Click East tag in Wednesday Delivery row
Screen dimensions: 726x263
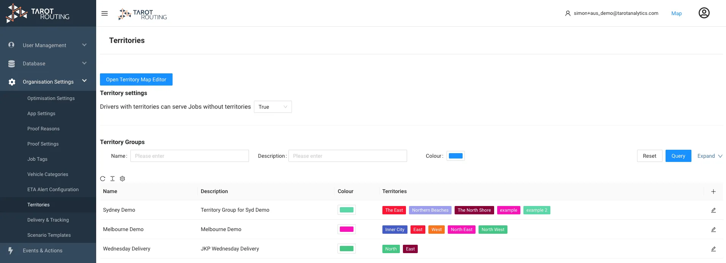(x=410, y=249)
